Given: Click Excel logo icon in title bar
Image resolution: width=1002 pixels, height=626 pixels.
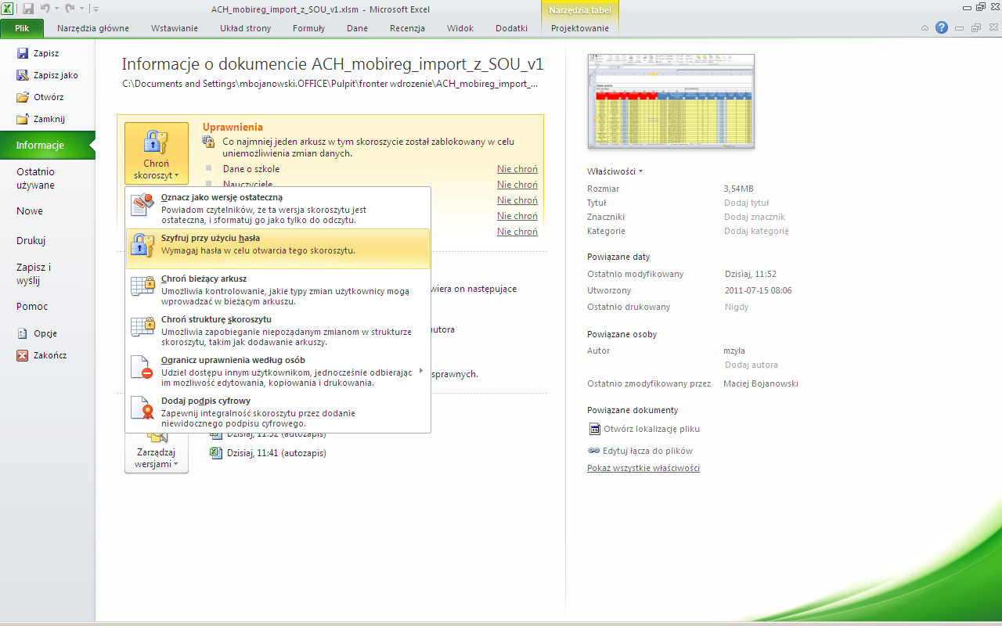Looking at the screenshot, I should 8,8.
